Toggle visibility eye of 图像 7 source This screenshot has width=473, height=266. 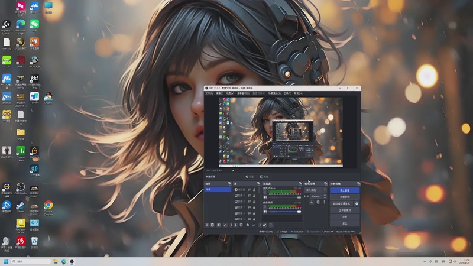coord(250,207)
